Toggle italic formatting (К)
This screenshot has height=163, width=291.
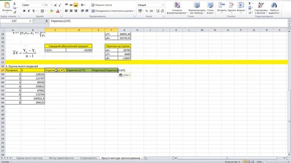pos(29,11)
